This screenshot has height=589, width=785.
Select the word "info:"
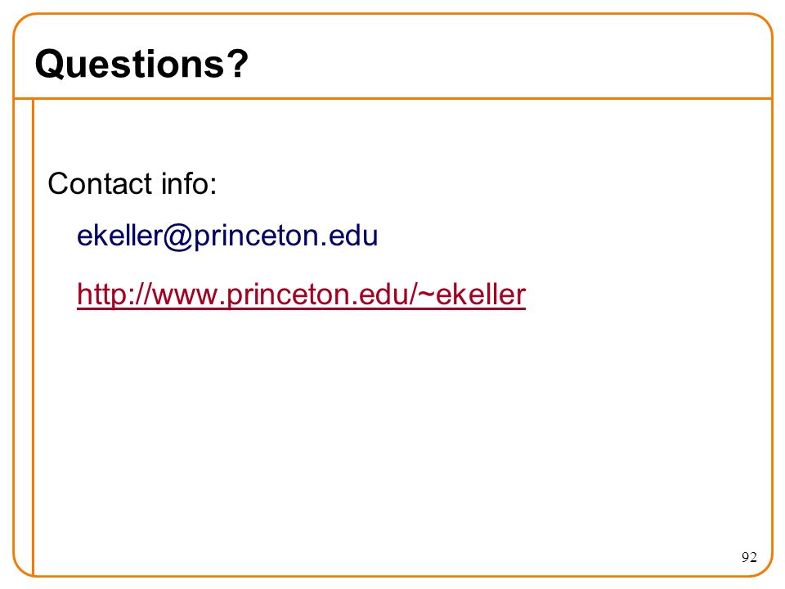point(189,183)
